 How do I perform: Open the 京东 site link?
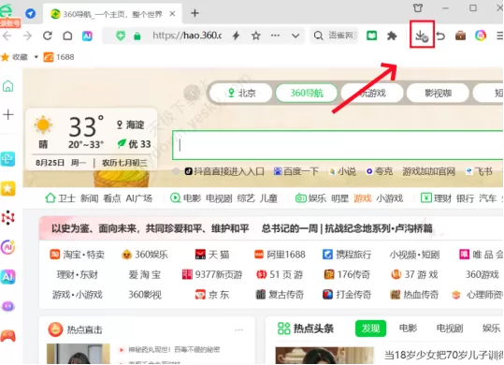click(212, 295)
